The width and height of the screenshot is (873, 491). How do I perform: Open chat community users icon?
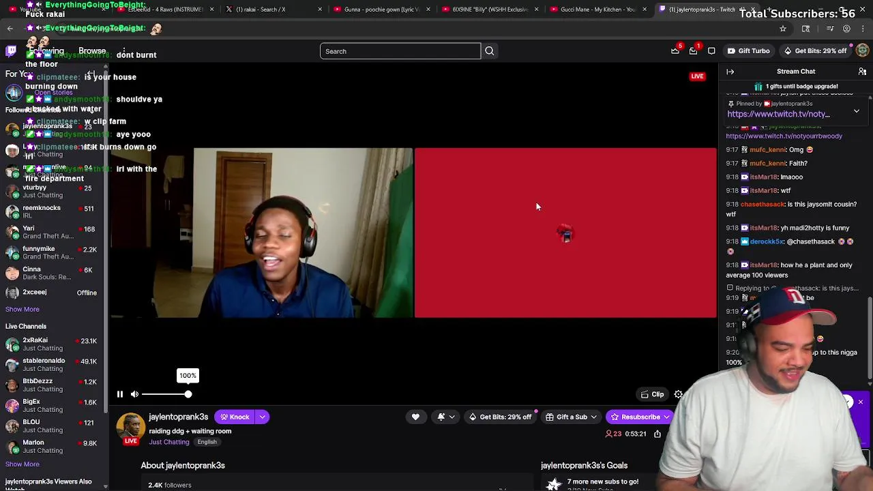(862, 72)
